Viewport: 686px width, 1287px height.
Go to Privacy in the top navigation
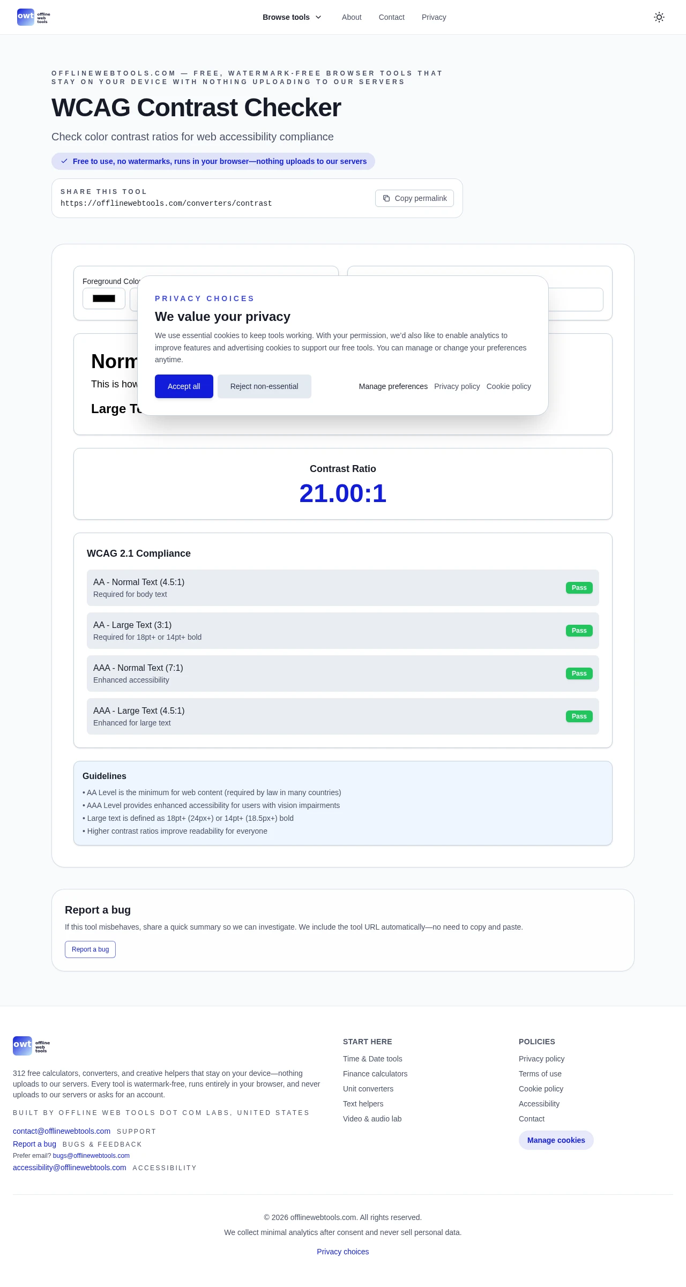tap(434, 17)
